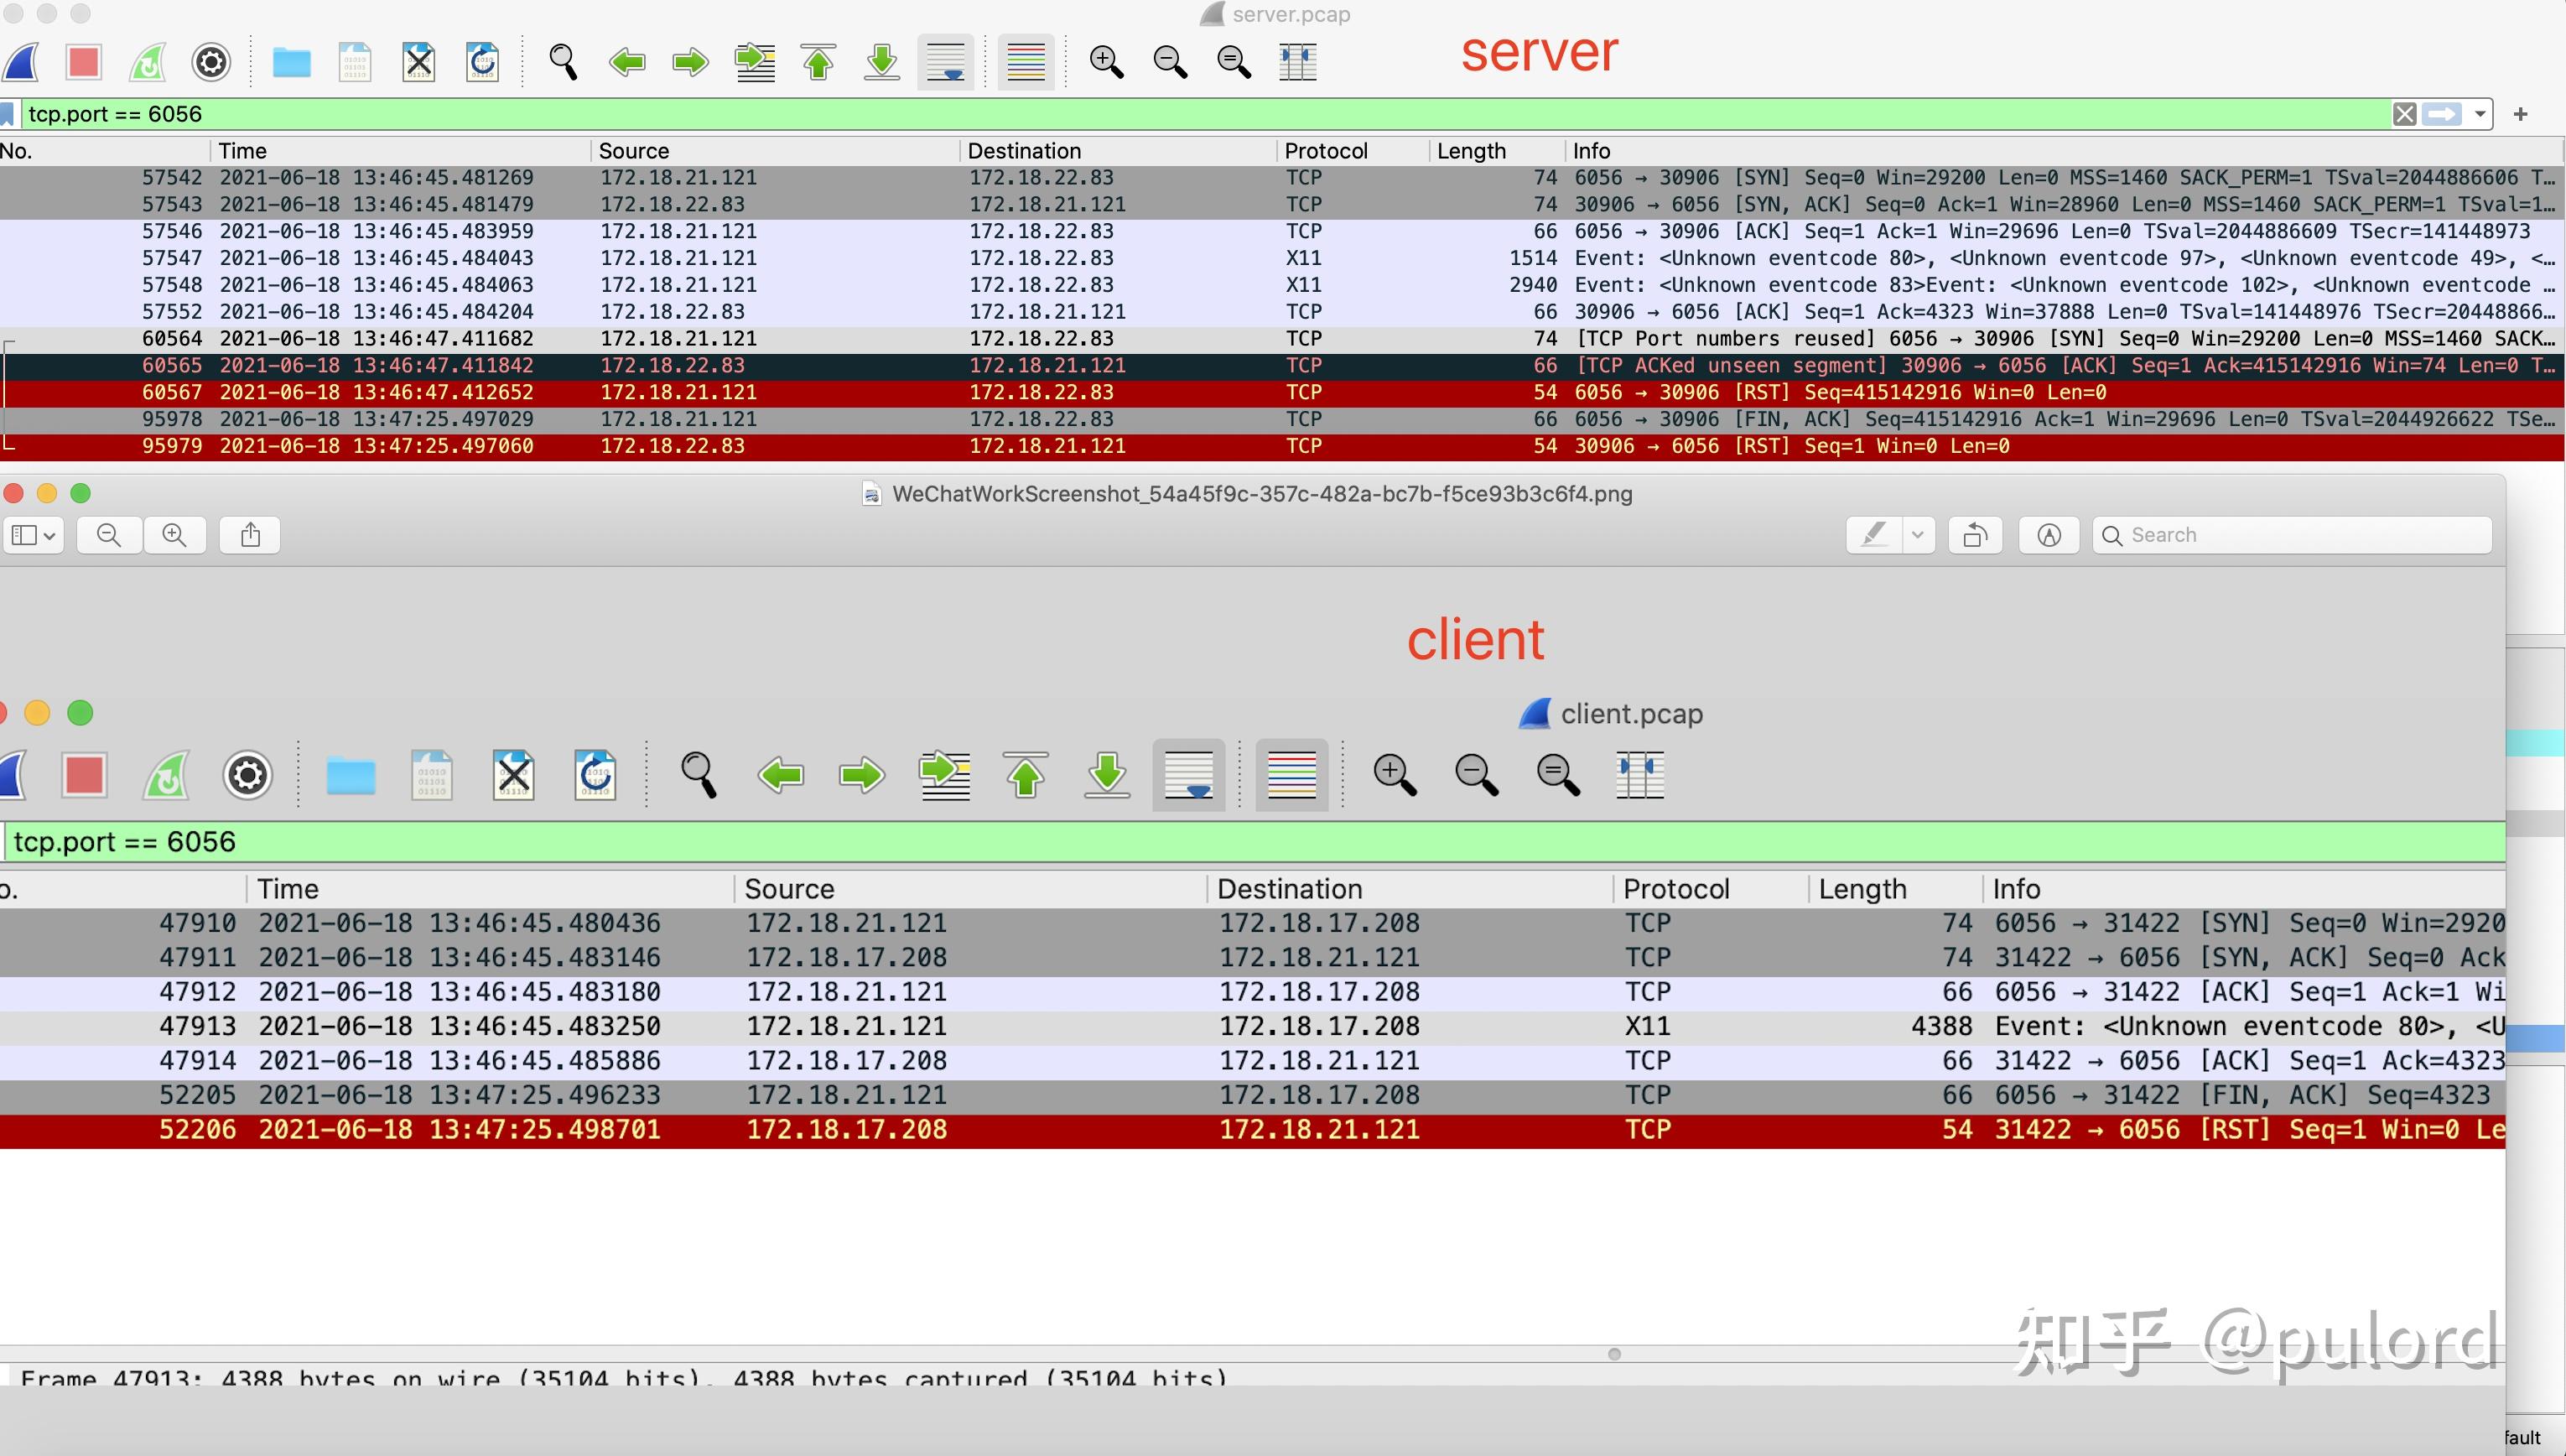This screenshot has width=2566, height=1456.
Task: Go forward to next packet in server window
Action: point(691,62)
